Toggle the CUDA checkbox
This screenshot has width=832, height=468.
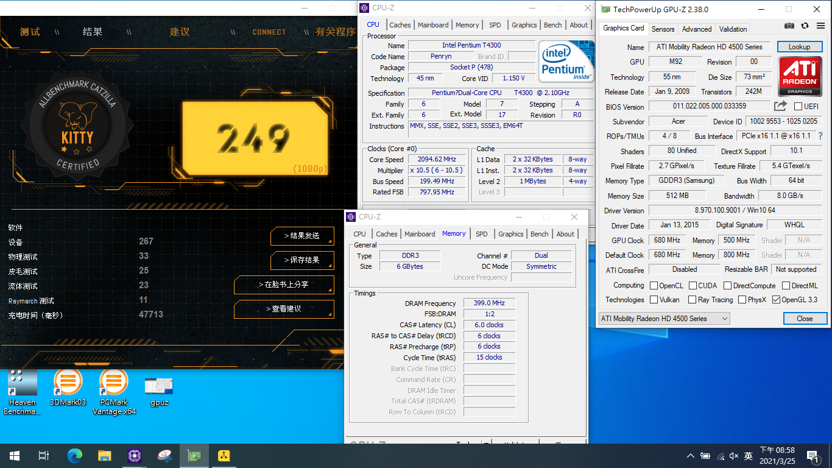click(x=693, y=285)
